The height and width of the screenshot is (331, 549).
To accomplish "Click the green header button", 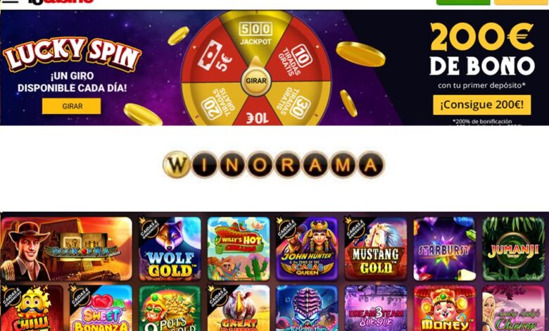I will click(463, 1).
